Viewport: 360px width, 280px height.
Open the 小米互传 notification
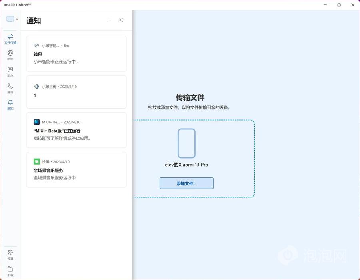(x=76, y=92)
